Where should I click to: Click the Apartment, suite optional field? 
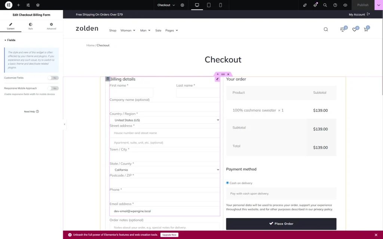(x=165, y=143)
